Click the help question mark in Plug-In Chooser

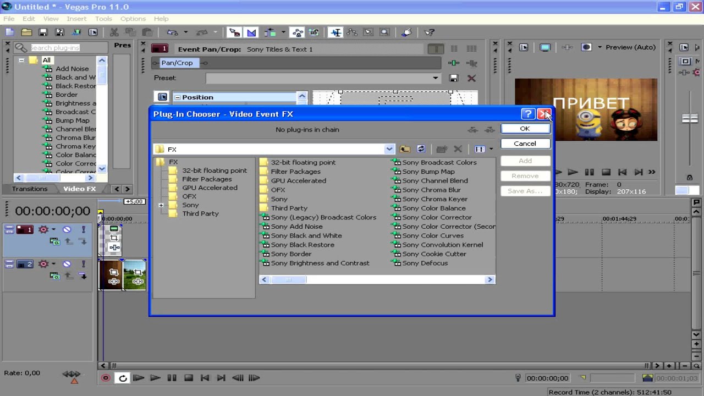pos(527,114)
